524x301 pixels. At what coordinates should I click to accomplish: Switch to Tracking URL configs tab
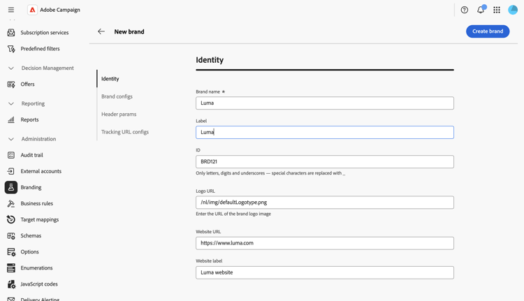click(x=124, y=132)
